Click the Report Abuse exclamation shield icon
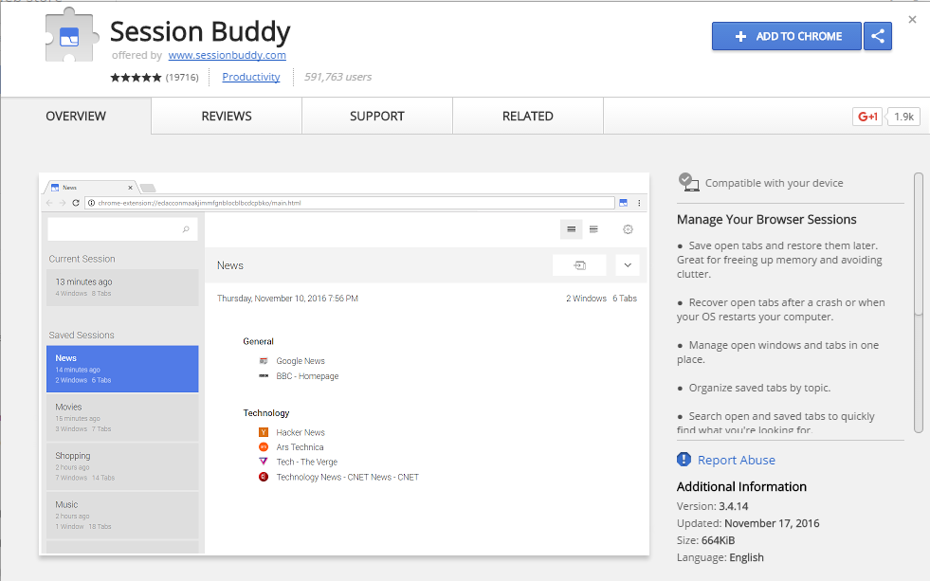 [684, 460]
